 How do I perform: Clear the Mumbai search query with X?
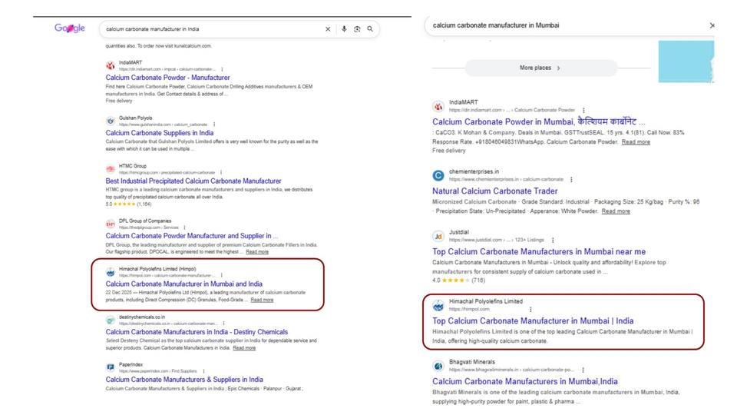click(712, 25)
